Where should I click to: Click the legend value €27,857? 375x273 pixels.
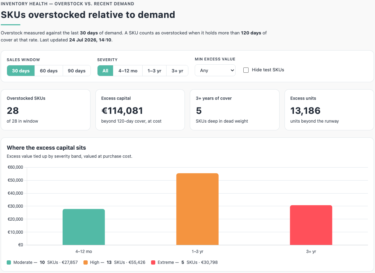click(70, 262)
